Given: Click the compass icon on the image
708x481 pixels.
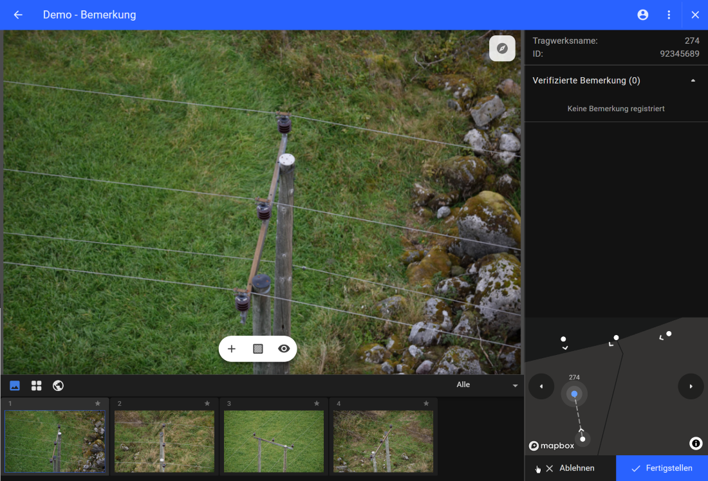Looking at the screenshot, I should click(x=502, y=48).
